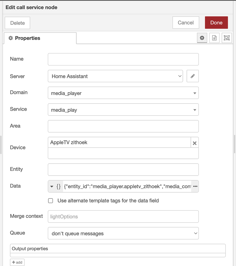The image size is (236, 266).
Task: Remove AppleTV zithoek using the X icon
Action: [195, 143]
